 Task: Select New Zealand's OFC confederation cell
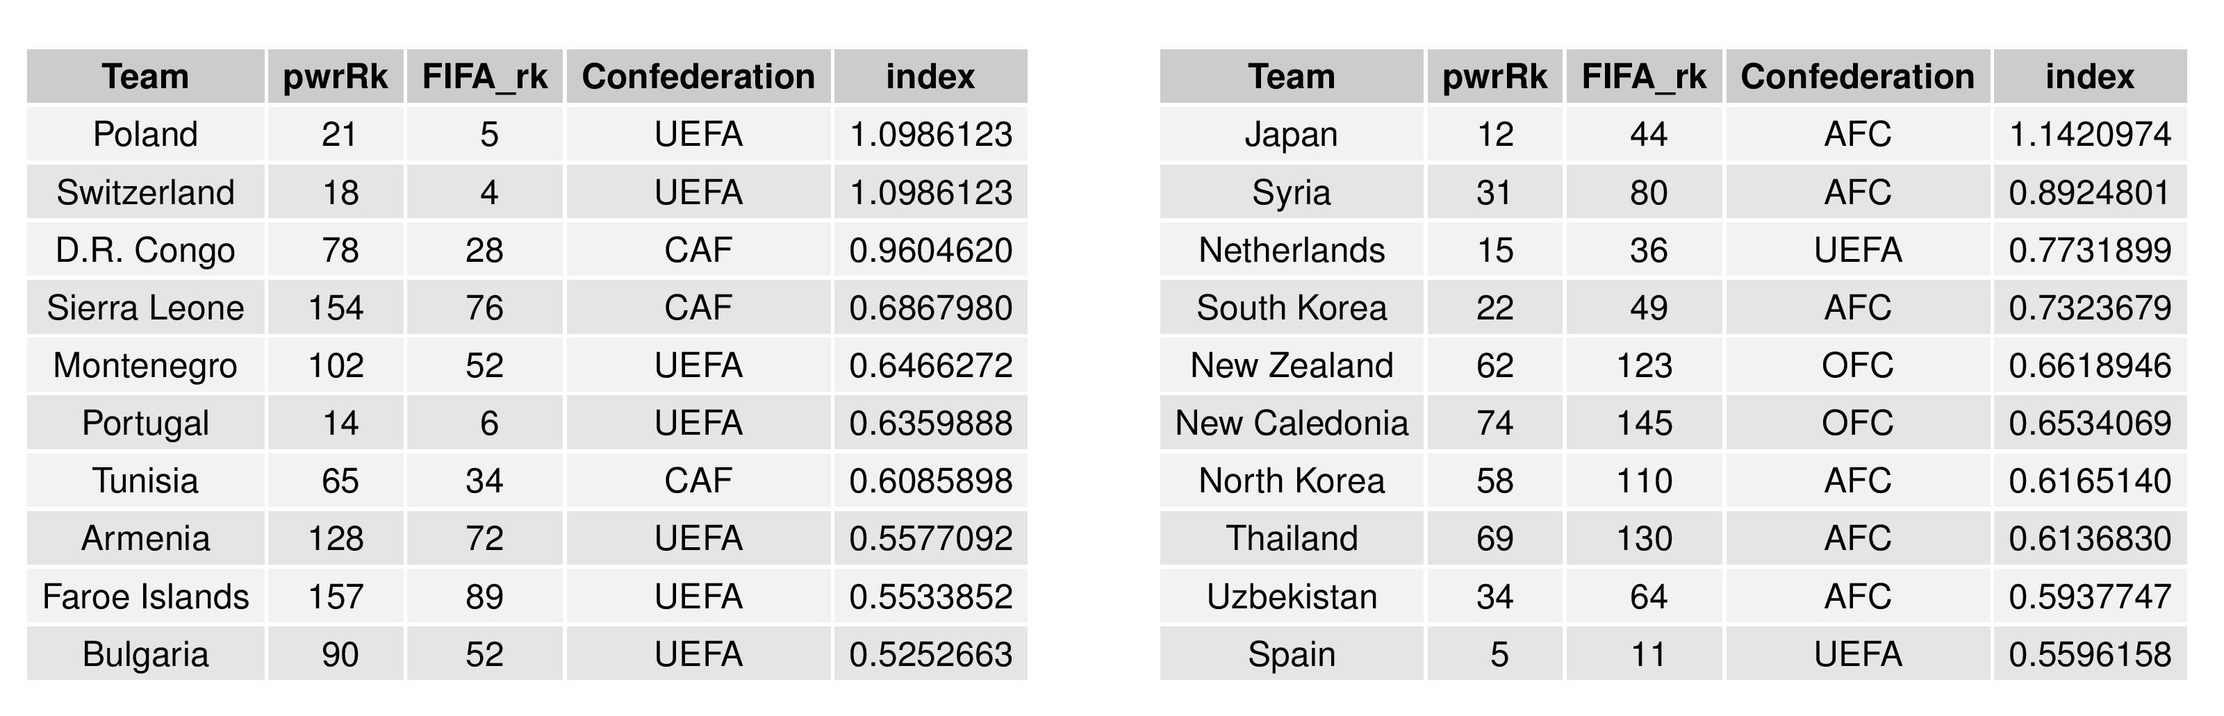point(1857,366)
